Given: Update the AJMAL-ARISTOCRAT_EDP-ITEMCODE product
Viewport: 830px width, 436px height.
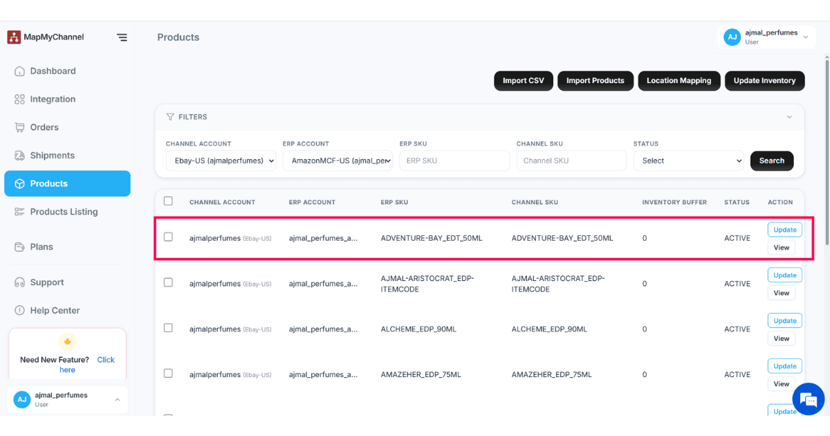Looking at the screenshot, I should tap(785, 275).
